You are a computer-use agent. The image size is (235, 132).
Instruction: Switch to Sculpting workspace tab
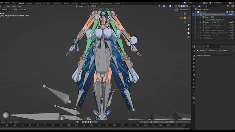38,3
